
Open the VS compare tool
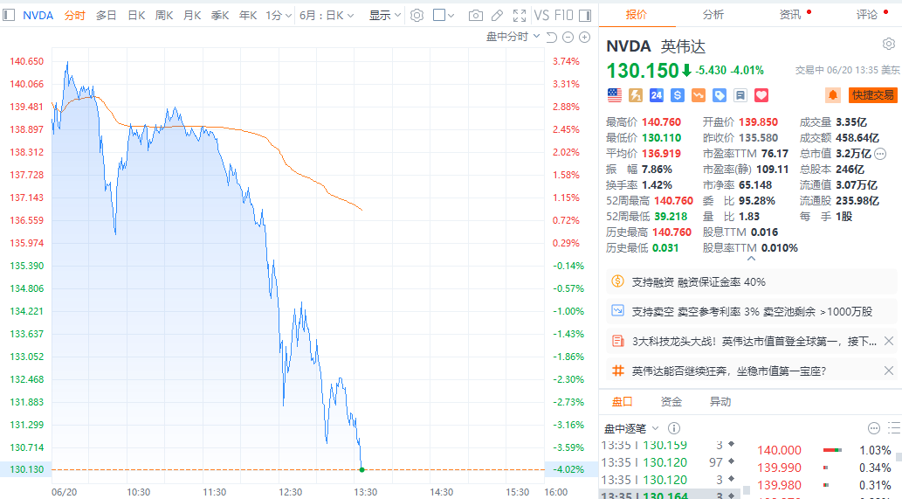coord(541,16)
